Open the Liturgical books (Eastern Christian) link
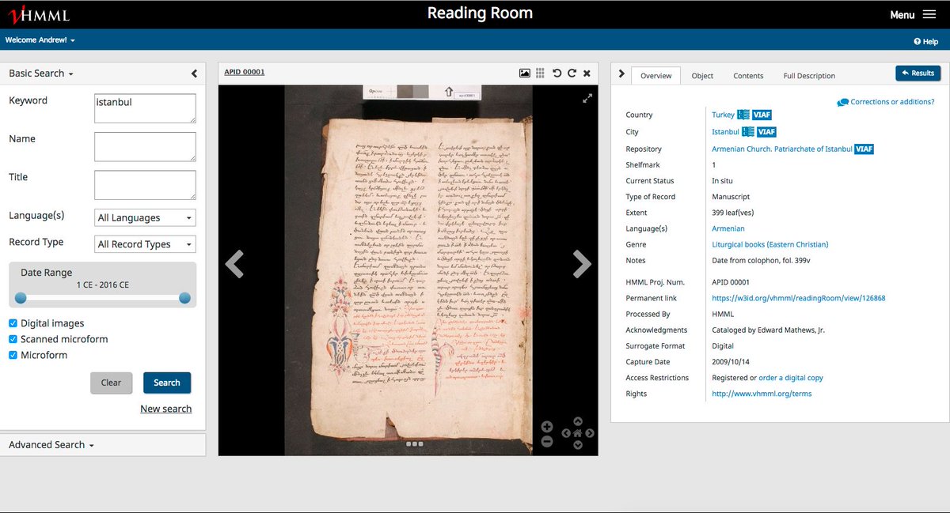 pyautogui.click(x=770, y=244)
